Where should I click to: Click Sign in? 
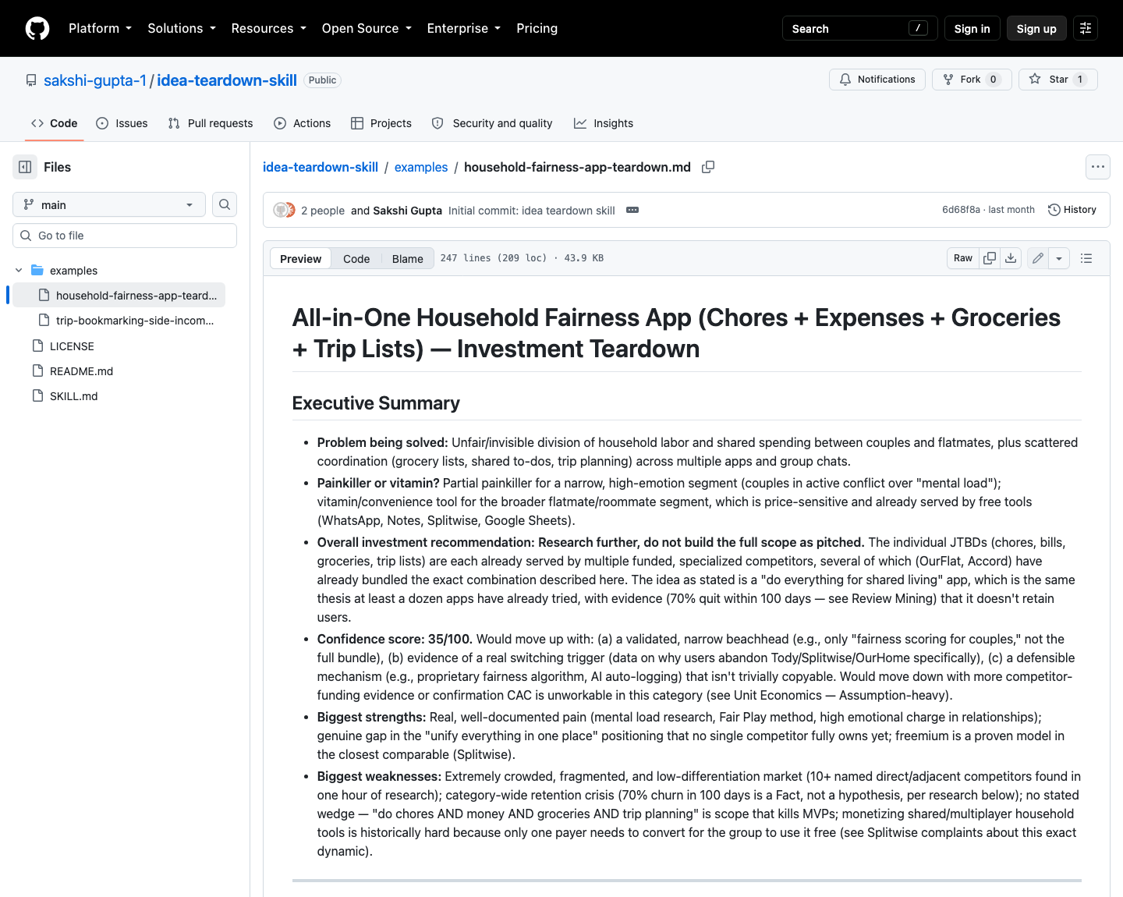(972, 28)
